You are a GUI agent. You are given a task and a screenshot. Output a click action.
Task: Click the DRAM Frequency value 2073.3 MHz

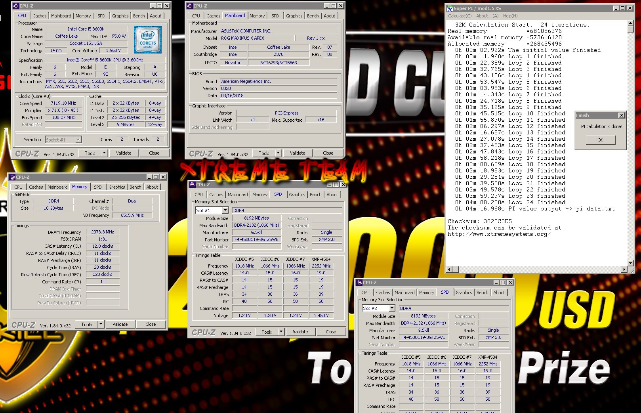coord(103,232)
